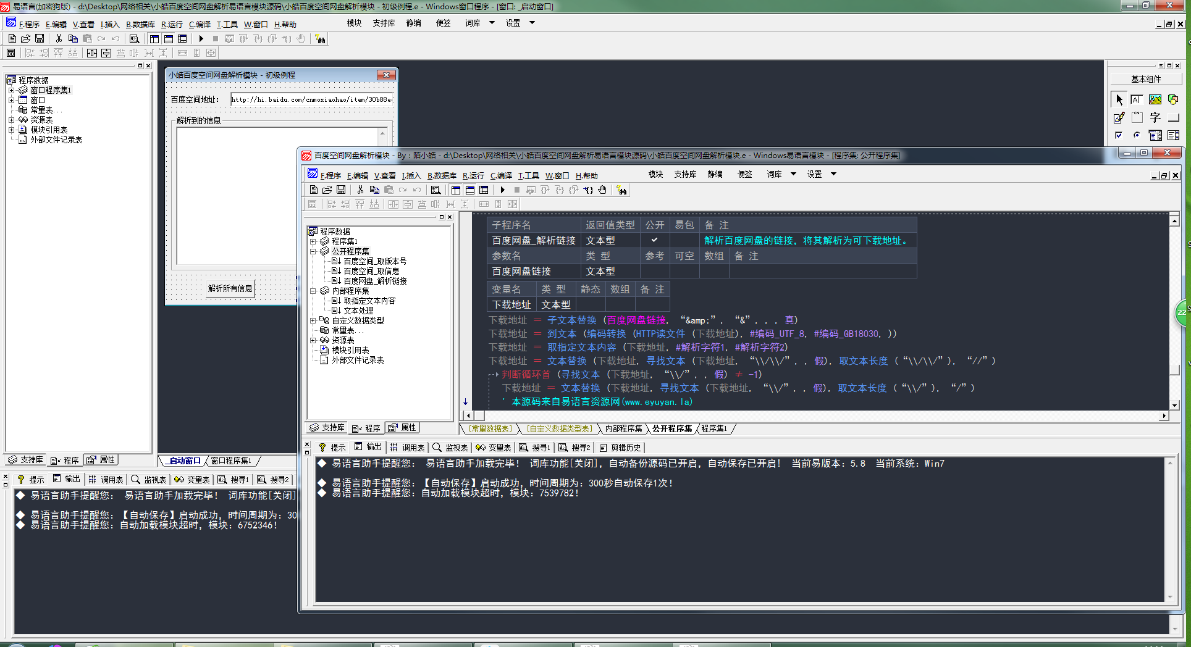
Task: Toggle 公开 checkmark for 百度网盘_解析链接
Action: (654, 240)
